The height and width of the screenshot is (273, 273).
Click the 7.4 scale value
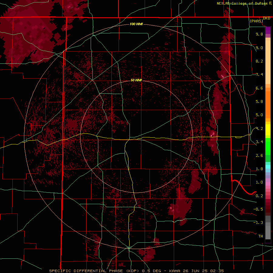[259, 75]
